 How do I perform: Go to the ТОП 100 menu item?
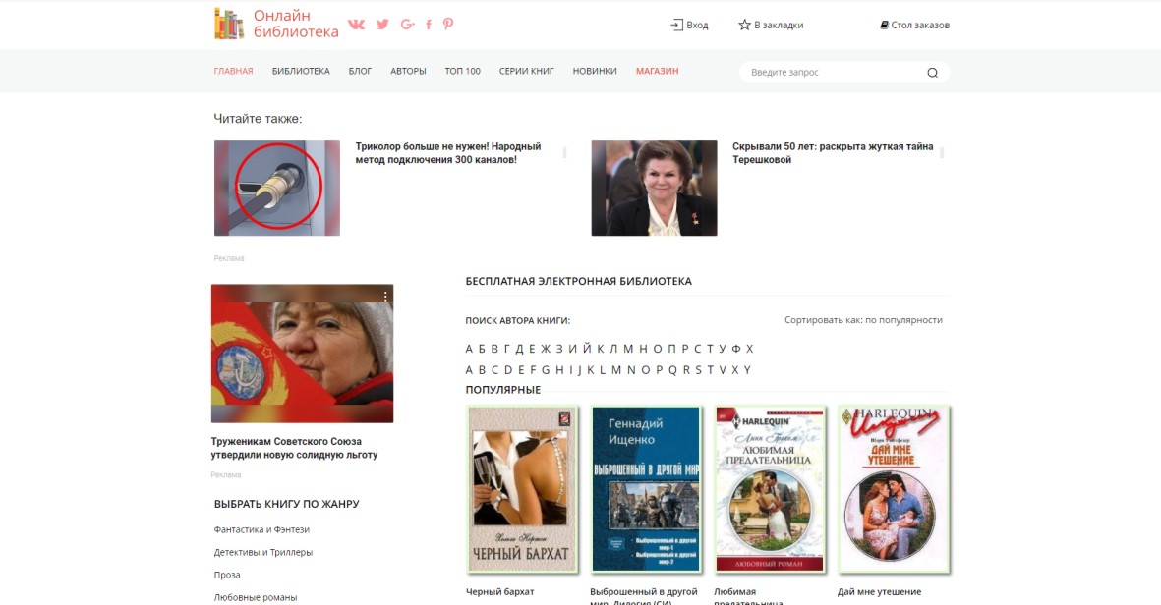coord(462,71)
